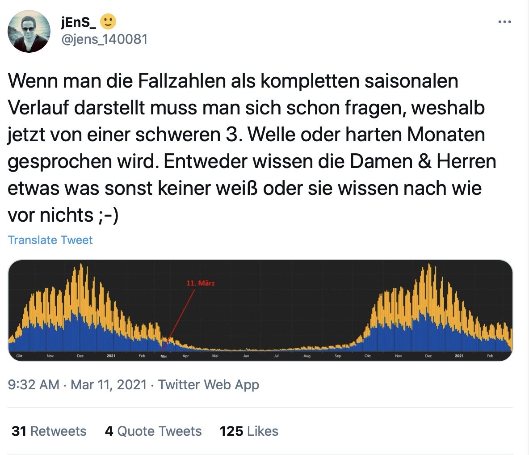529x455 pixels.
Task: Select the 'Sep' axis label on chart
Action: pos(338,356)
